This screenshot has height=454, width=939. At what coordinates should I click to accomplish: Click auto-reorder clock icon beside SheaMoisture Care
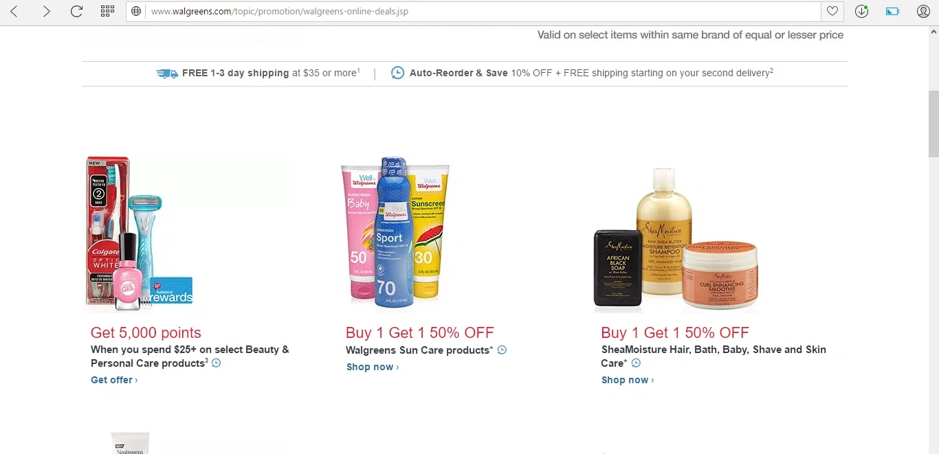coord(636,363)
